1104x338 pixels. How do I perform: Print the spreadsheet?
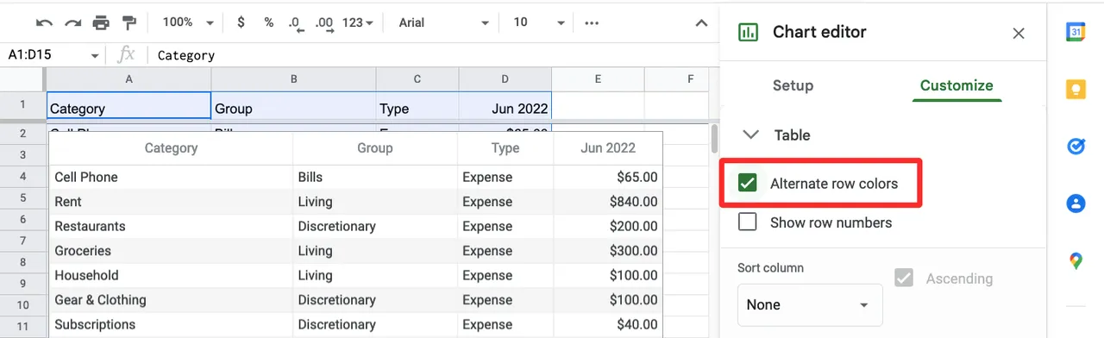click(x=101, y=22)
